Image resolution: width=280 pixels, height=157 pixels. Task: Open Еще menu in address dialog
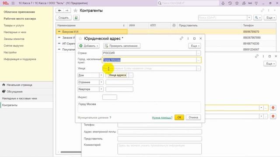pos(195,46)
